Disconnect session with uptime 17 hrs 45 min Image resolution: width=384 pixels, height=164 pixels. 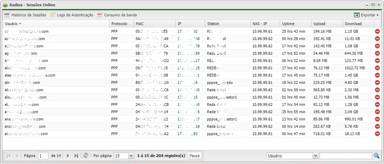[x=378, y=76]
